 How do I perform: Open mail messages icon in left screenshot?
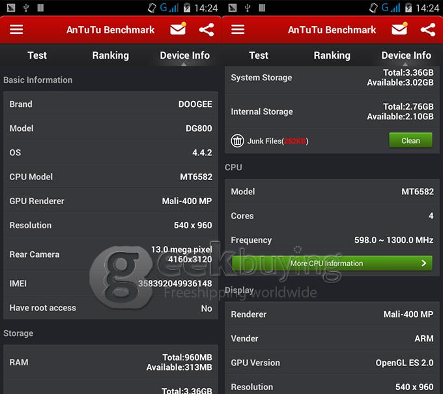pyautogui.click(x=178, y=29)
